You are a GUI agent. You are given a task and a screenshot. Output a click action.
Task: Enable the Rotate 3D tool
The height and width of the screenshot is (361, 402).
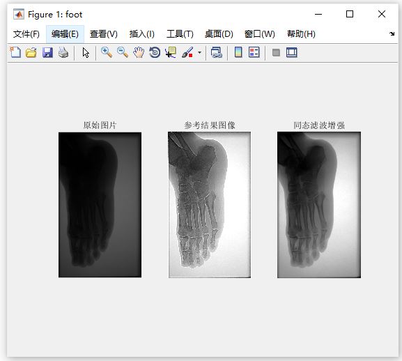point(155,52)
